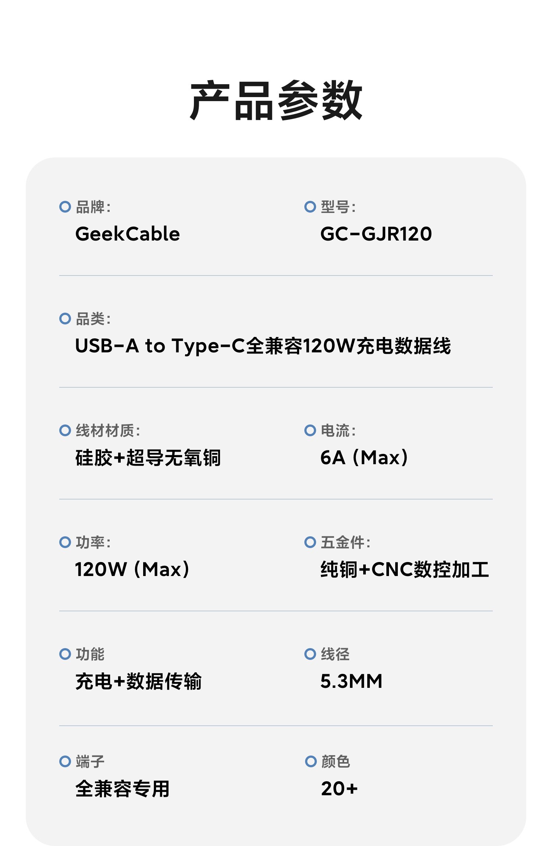This screenshot has height=846, width=552.
Task: Click the 产品参数 heading
Action: pyautogui.click(x=276, y=100)
